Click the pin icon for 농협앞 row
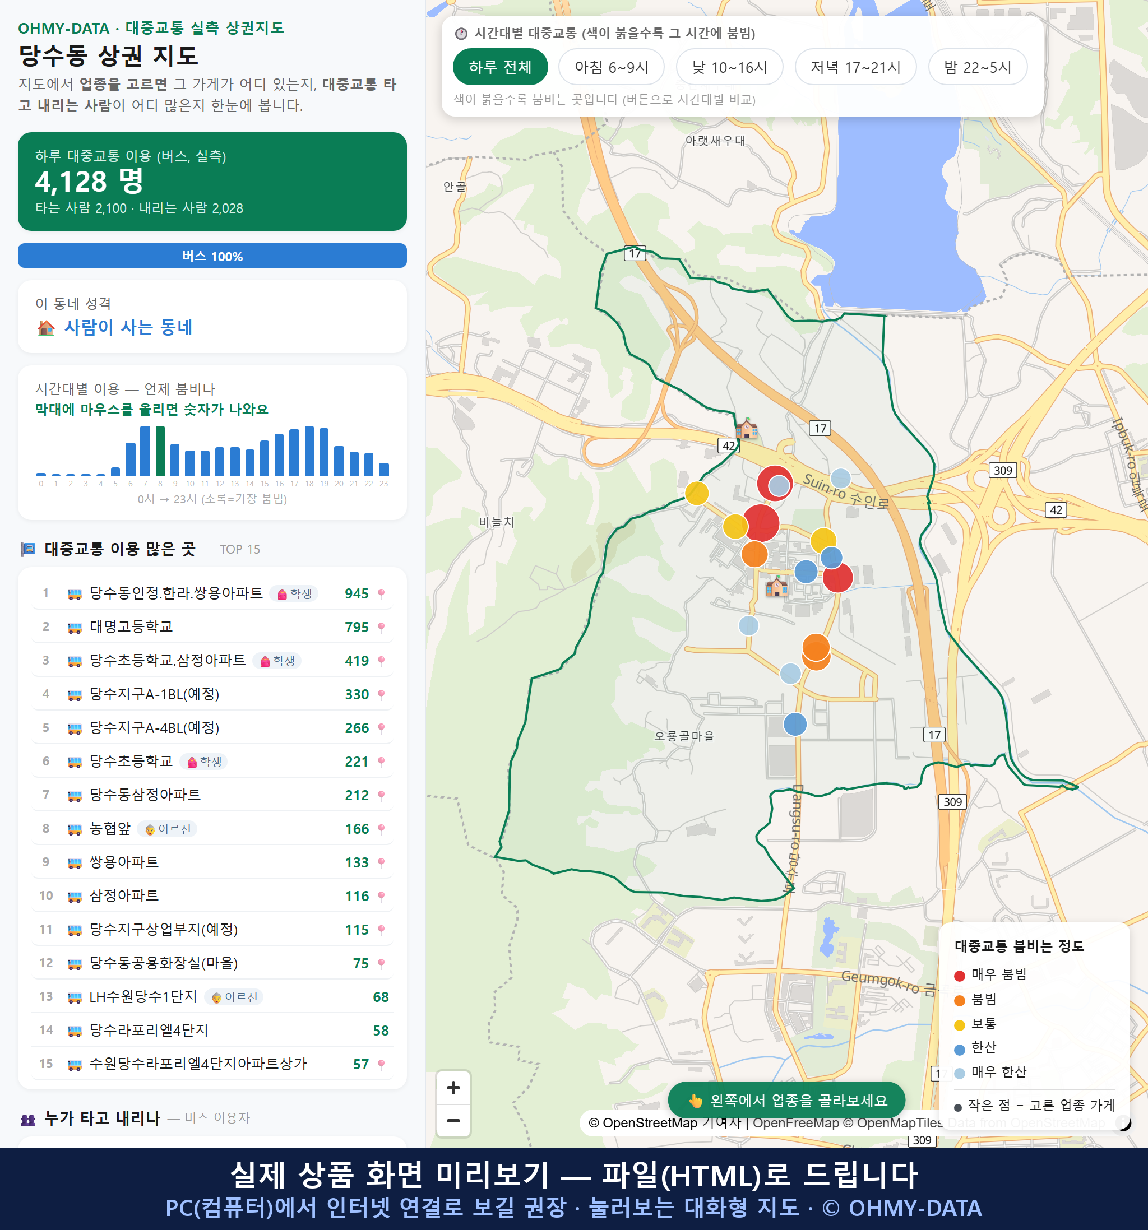1148x1230 pixels. tap(381, 829)
